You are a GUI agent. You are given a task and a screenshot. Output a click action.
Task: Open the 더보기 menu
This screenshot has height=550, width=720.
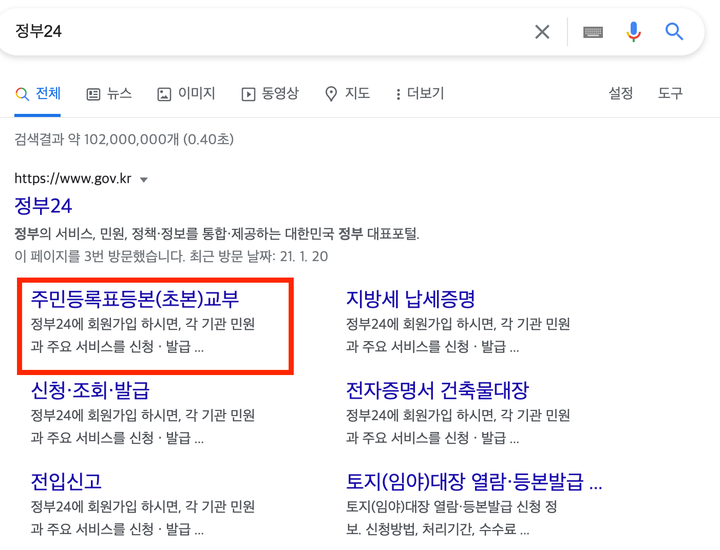pyautogui.click(x=420, y=94)
